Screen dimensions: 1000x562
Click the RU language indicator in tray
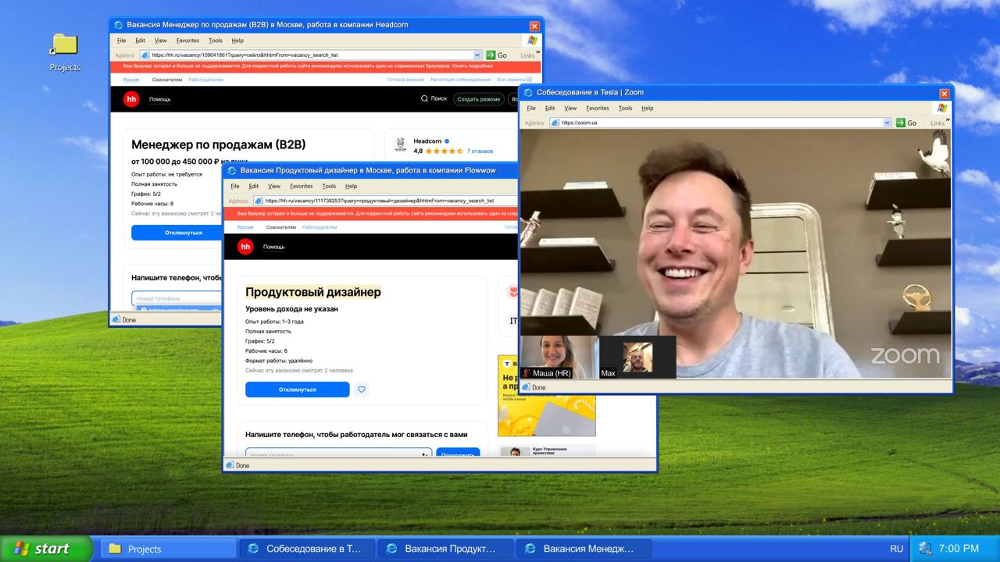896,549
